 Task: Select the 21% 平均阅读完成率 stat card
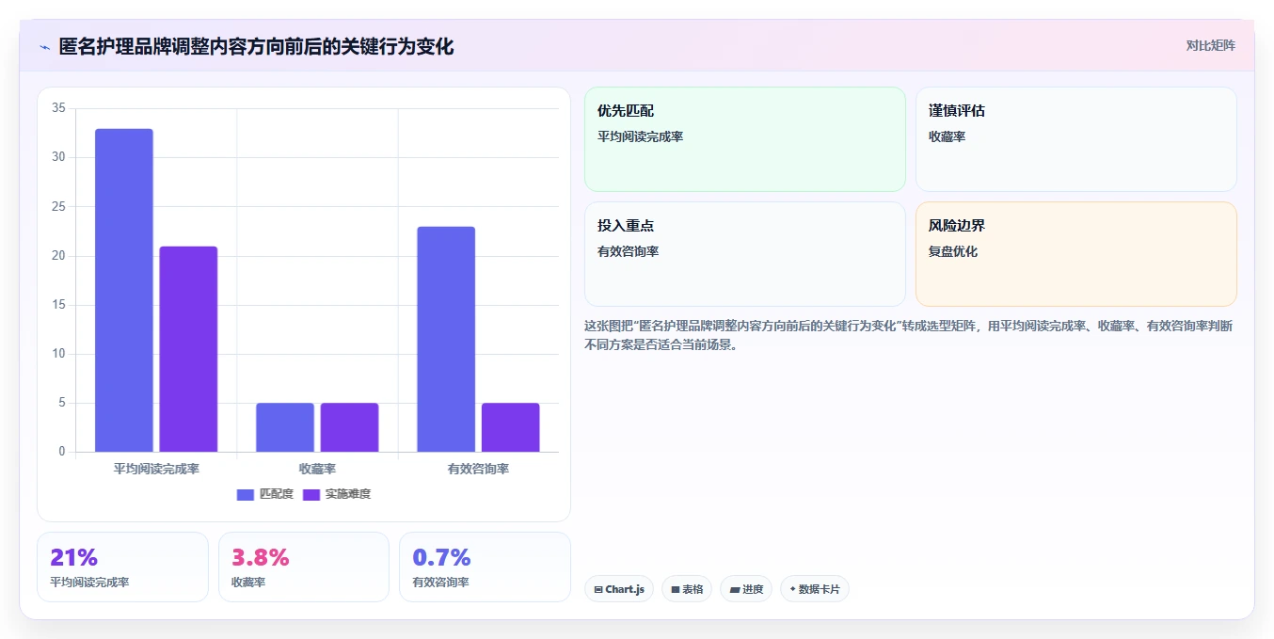click(x=122, y=567)
